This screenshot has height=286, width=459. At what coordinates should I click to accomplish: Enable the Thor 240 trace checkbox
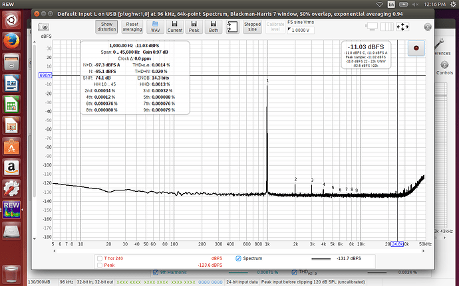(100, 259)
